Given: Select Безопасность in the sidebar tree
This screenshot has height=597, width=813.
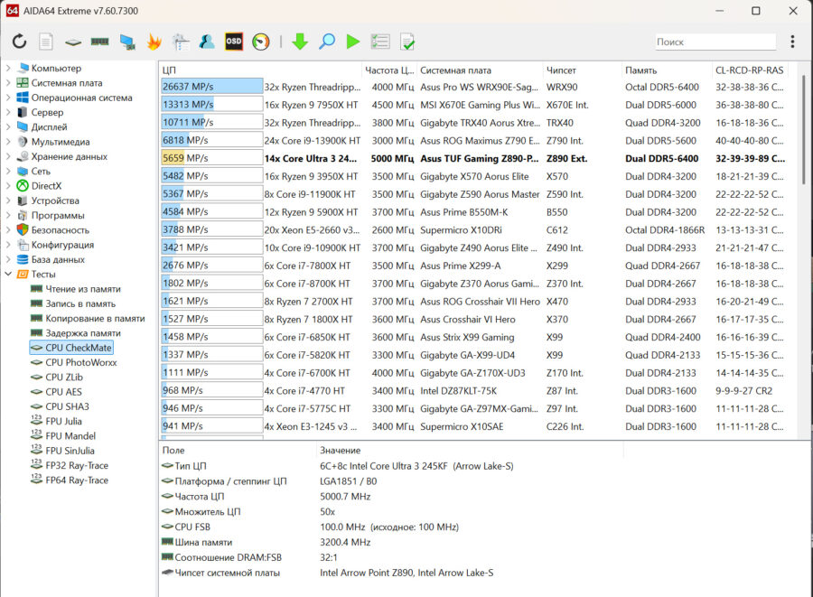Looking at the screenshot, I should pyautogui.click(x=61, y=229).
